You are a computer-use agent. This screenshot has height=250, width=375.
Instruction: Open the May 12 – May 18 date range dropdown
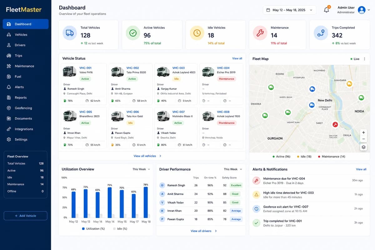(x=289, y=10)
